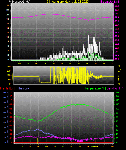Click the 'E' compass direction label
Image resolution: width=126 pixels, height=150 pixels.
(x=118, y=79)
